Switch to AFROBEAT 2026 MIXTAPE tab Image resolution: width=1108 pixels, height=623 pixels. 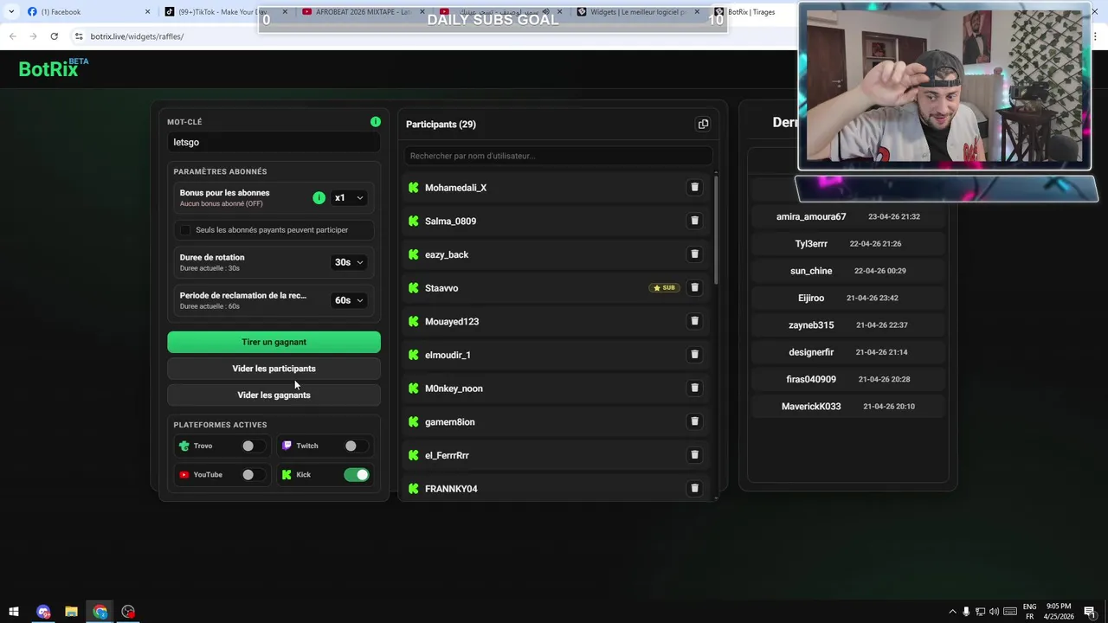363,12
